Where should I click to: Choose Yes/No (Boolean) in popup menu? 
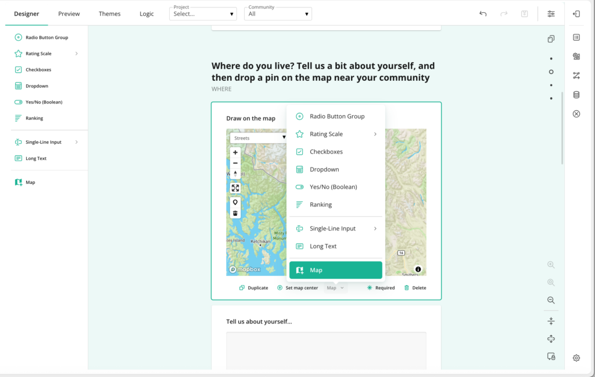336,187
